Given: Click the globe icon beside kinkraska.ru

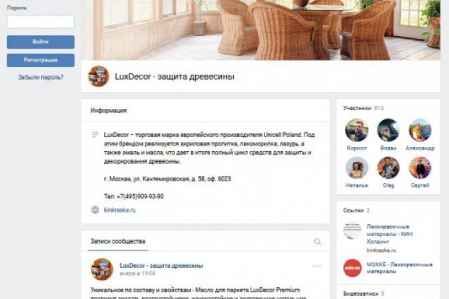Looking at the screenshot, I should (x=95, y=210).
